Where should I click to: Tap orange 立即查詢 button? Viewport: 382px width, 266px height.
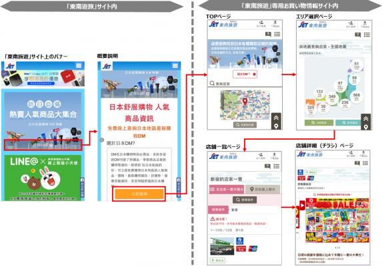pyautogui.click(x=139, y=194)
